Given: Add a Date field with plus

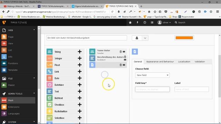Looking at the screenshot, I should (80, 78).
